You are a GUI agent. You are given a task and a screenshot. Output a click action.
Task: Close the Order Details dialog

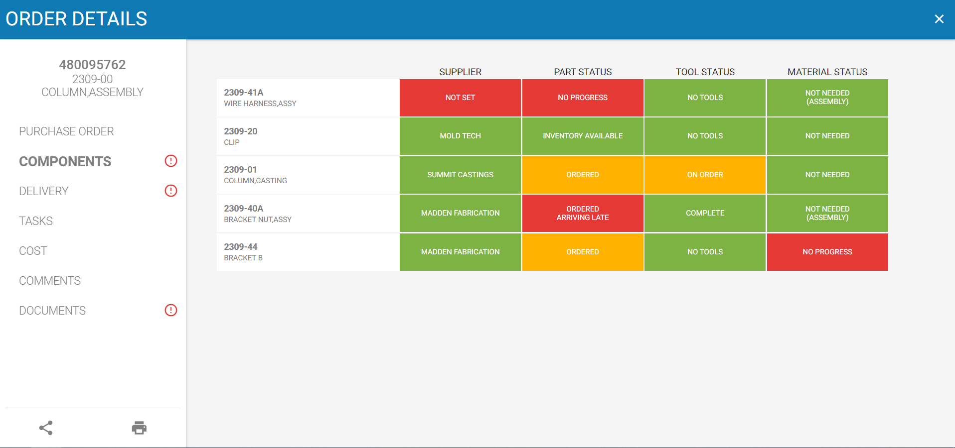[x=939, y=19]
